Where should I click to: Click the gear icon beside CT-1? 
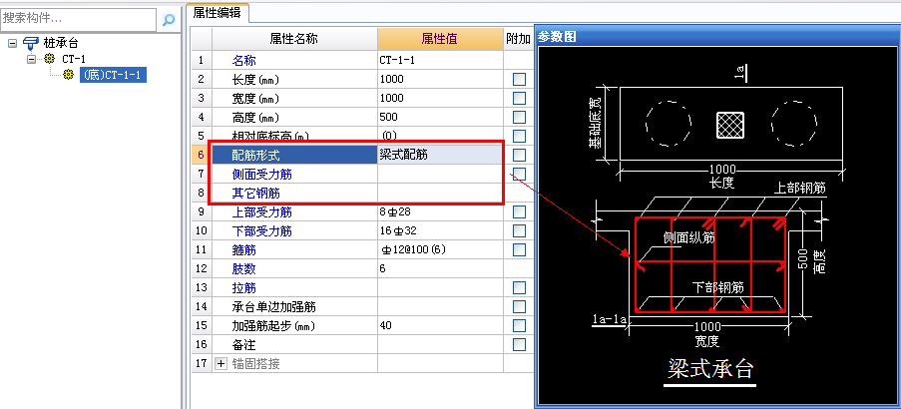pyautogui.click(x=50, y=59)
